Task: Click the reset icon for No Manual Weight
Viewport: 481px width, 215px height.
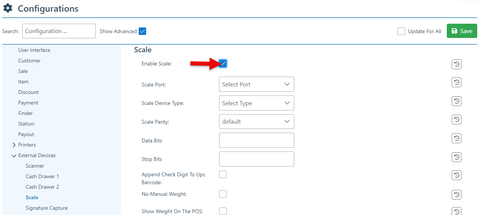Action: point(456,194)
